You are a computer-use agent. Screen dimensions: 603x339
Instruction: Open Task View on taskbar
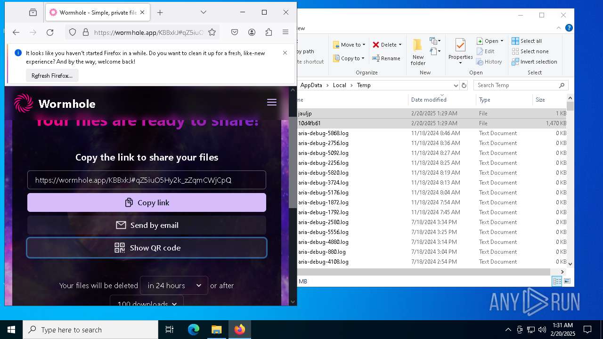pyautogui.click(x=170, y=330)
